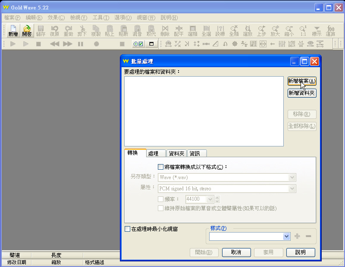Open the 樣式 preset dropdown
345x267 pixels.
click(286, 236)
